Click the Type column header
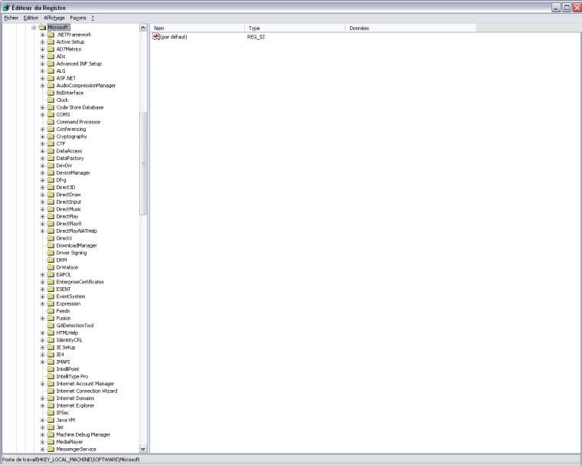The width and height of the screenshot is (582, 465). 295,28
